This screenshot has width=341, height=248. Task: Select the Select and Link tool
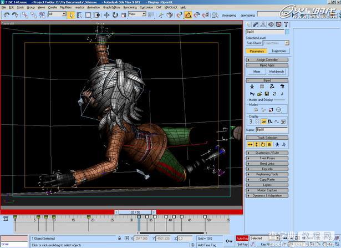[25, 15]
